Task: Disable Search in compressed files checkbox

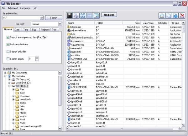Action: 8,37
